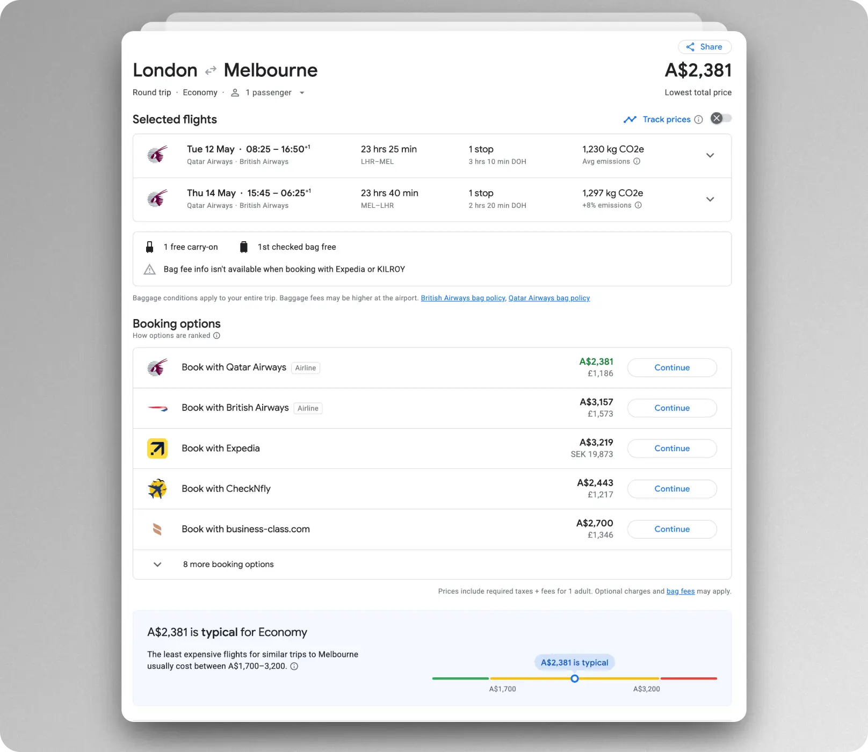Click the A$2,381 Lowest total price heading
868x752 pixels.
tap(698, 70)
